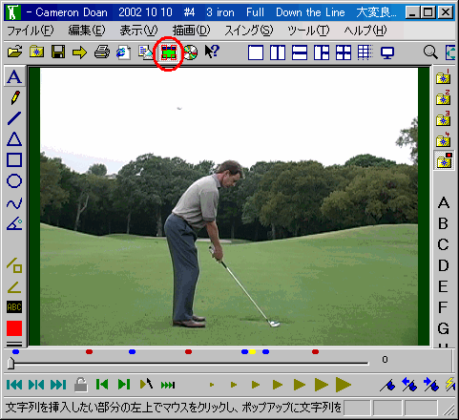459x420 pixels.
Task: Open swing folder number 2
Action: [x=443, y=97]
